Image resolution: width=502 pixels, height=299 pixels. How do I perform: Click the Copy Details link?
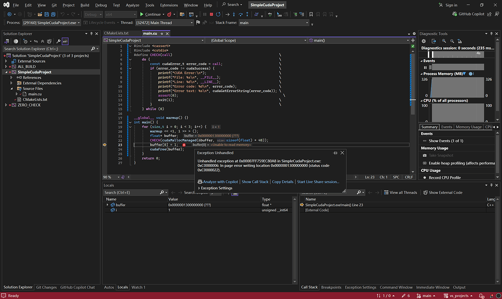(282, 182)
